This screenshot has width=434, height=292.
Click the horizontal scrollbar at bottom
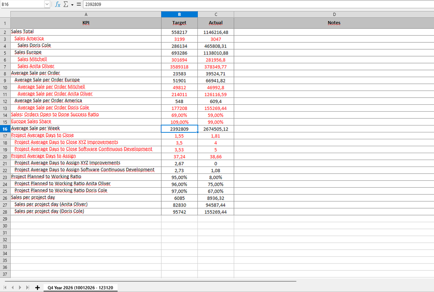[x=151, y=281]
